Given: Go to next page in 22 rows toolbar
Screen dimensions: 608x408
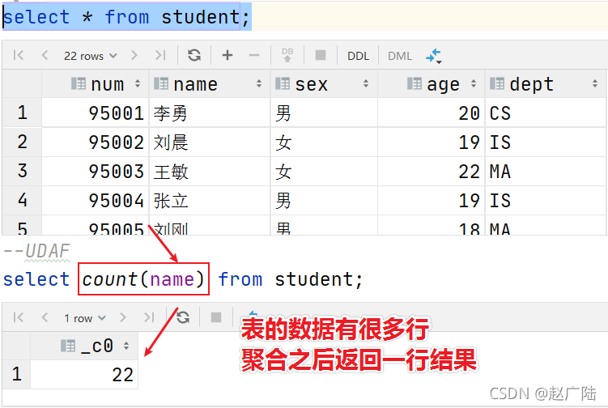Looking at the screenshot, I should (134, 55).
